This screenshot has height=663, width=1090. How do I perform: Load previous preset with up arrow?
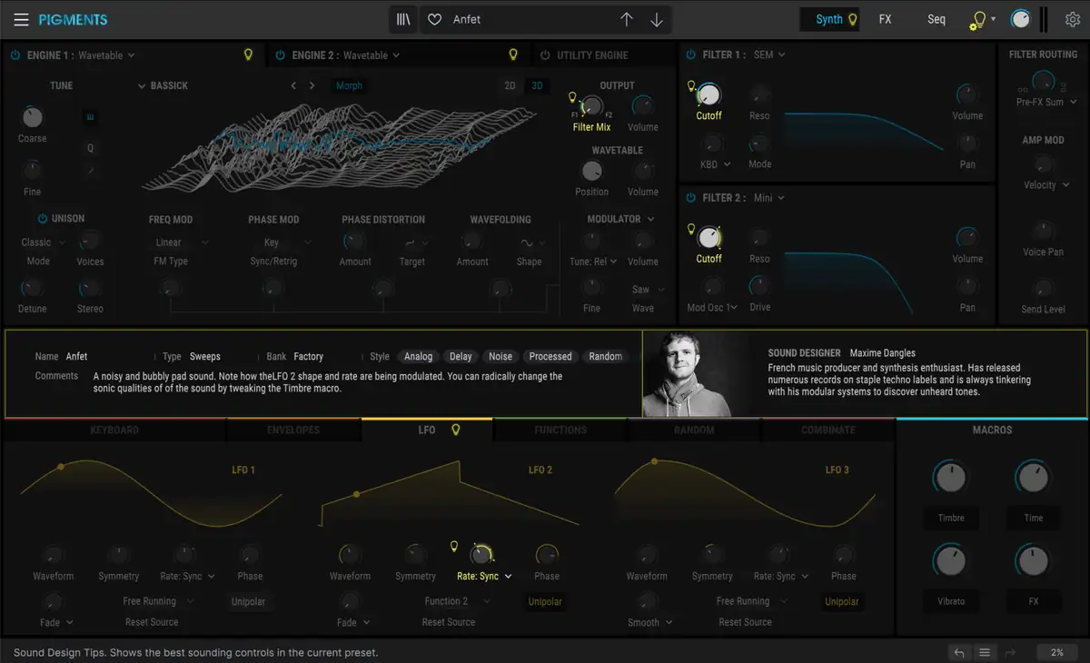coord(627,19)
